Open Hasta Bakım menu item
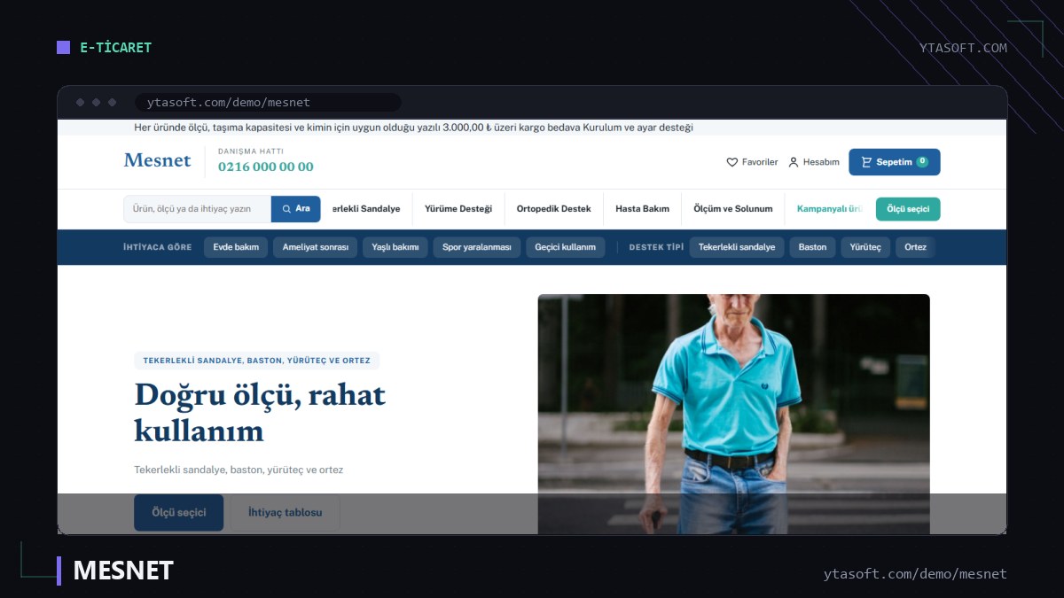The height and width of the screenshot is (598, 1064). pyautogui.click(x=642, y=209)
